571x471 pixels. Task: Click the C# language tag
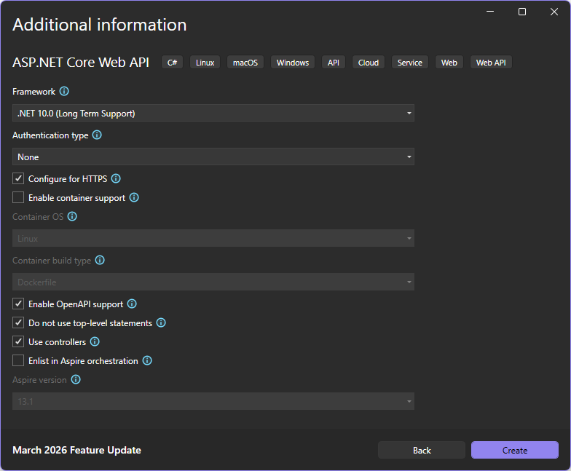click(172, 63)
